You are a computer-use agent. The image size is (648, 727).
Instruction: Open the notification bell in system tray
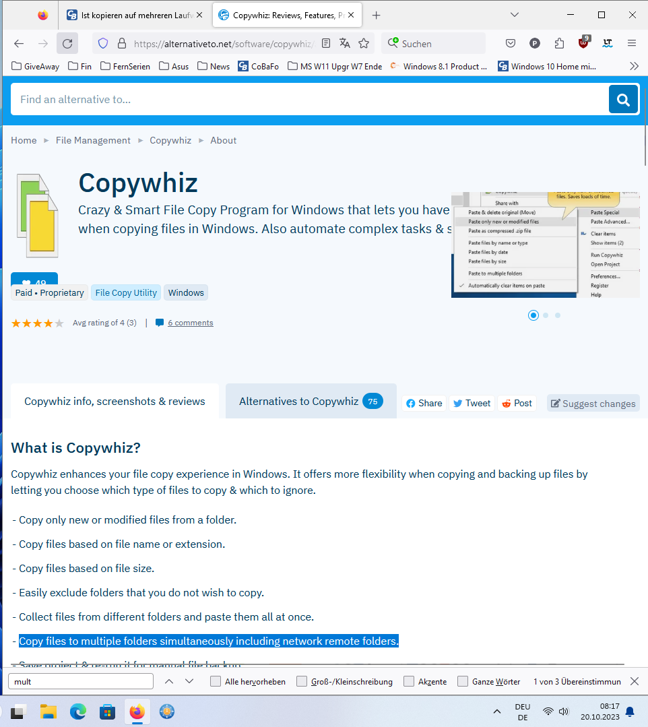(630, 712)
